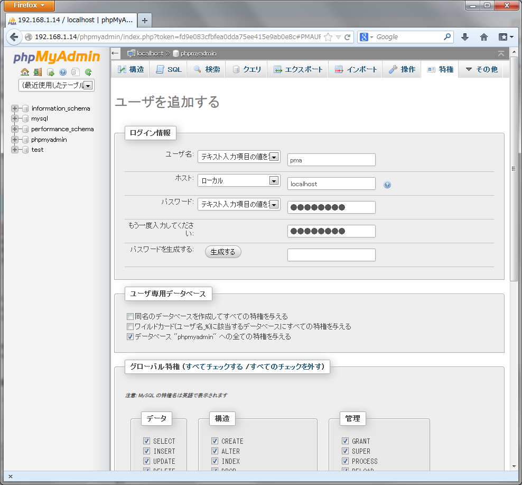522x485 pixels.
Task: Open a new browser tab with plus
Action: pyautogui.click(x=144, y=20)
